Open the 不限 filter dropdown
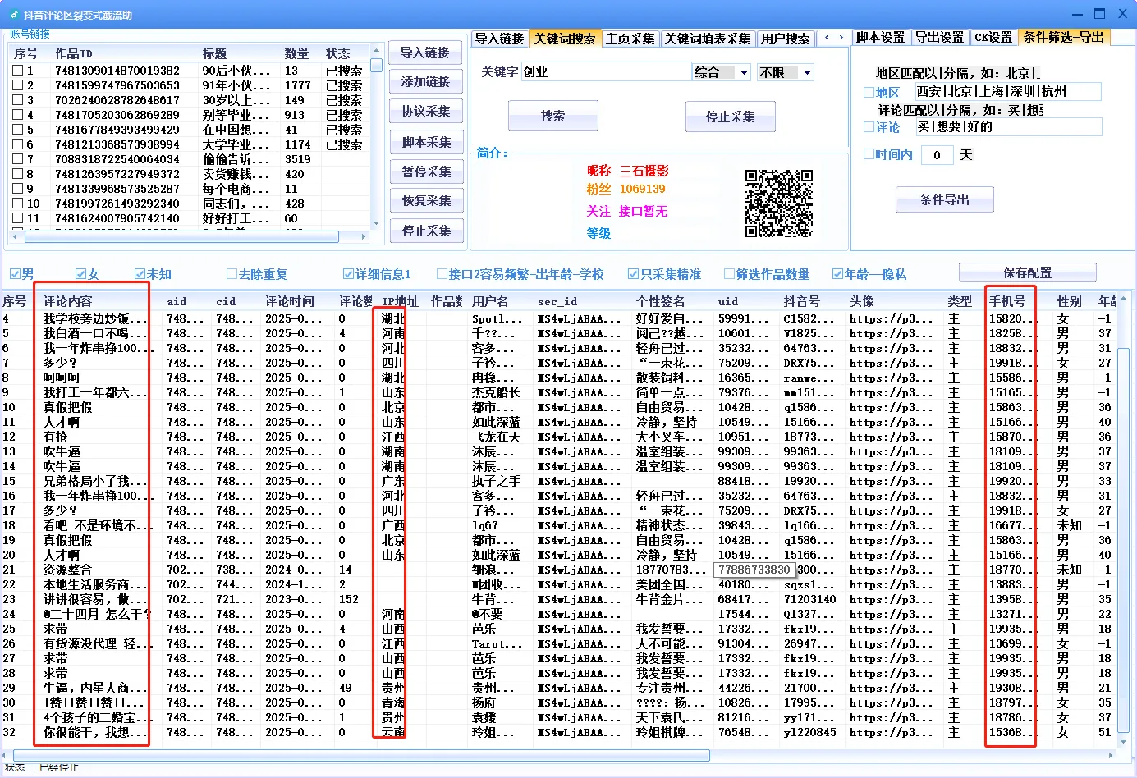 [785, 72]
